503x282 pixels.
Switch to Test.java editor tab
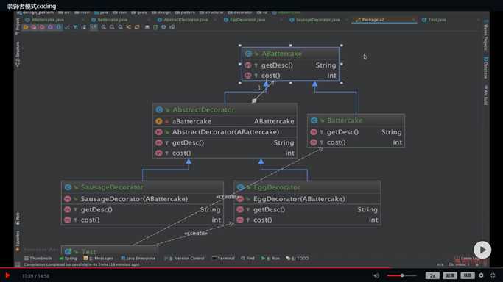click(x=434, y=20)
